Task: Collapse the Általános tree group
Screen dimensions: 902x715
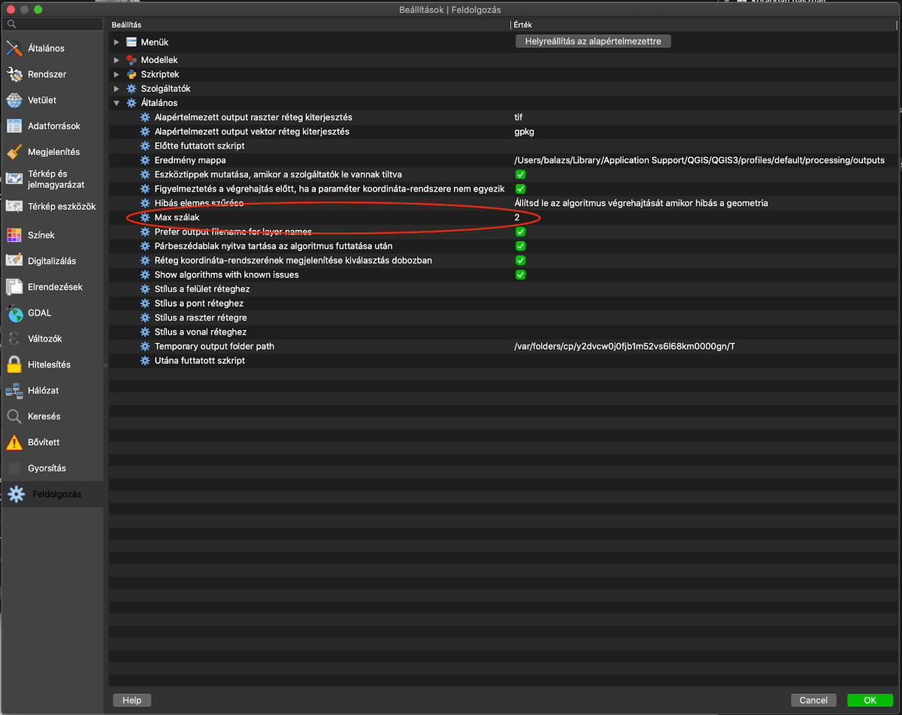Action: 117,103
